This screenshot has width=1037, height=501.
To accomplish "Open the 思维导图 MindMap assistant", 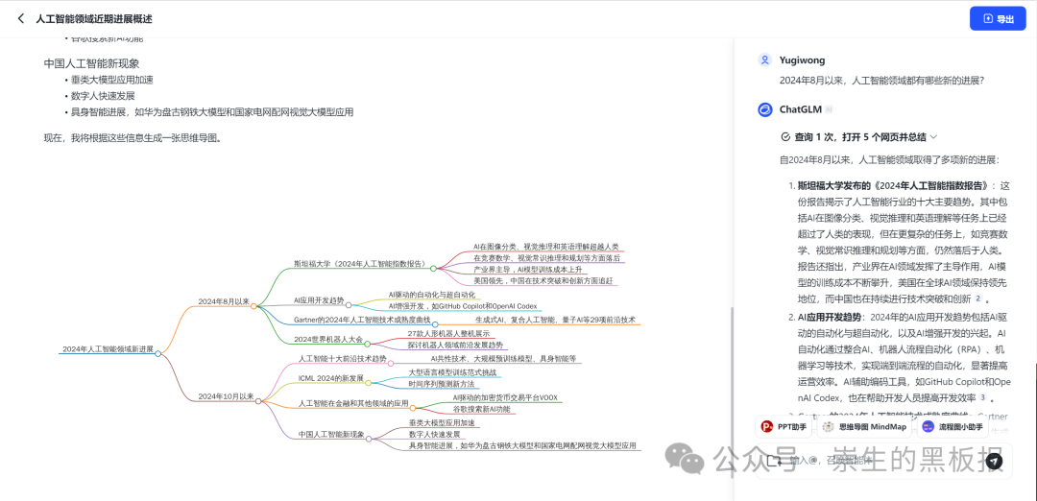I will click(864, 427).
